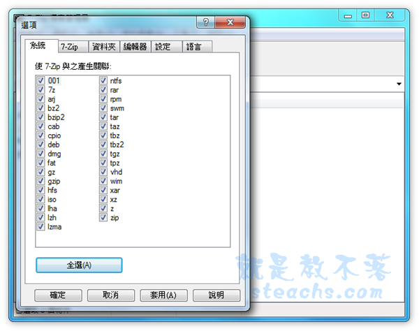Toggle the gz association checkbox
The height and width of the screenshot is (331, 419).
click(x=41, y=172)
